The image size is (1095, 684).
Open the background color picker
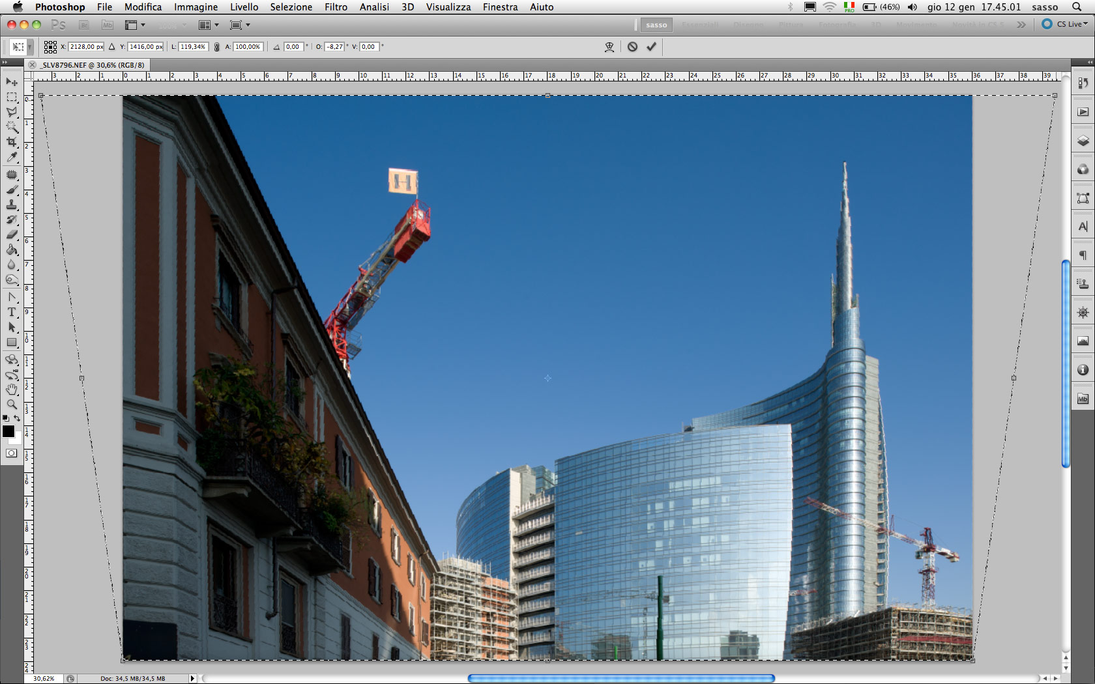click(17, 440)
